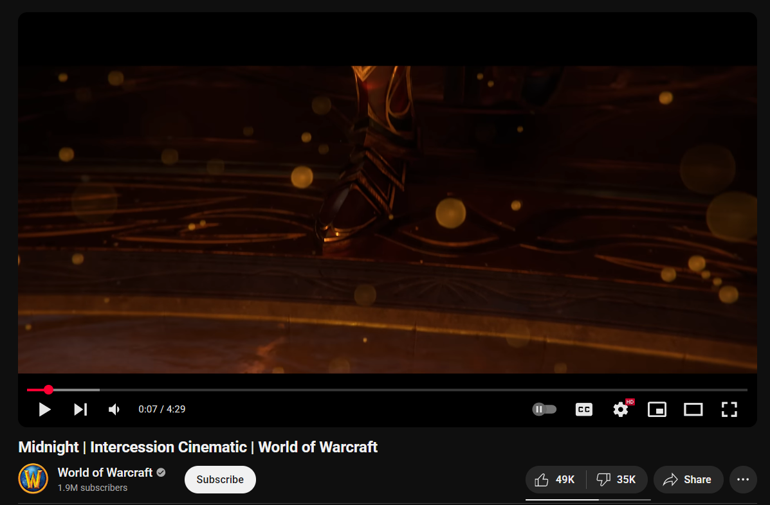Screen dimensions: 770x505
Task: Open the more actions ellipsis menu
Action: coord(743,479)
